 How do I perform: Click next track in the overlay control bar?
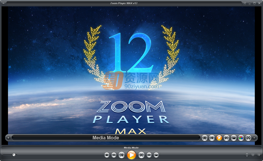(226, 138)
